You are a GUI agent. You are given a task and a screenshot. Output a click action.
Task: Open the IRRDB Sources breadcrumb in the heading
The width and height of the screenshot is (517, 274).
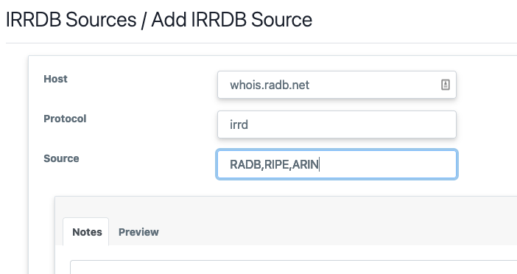(71, 19)
